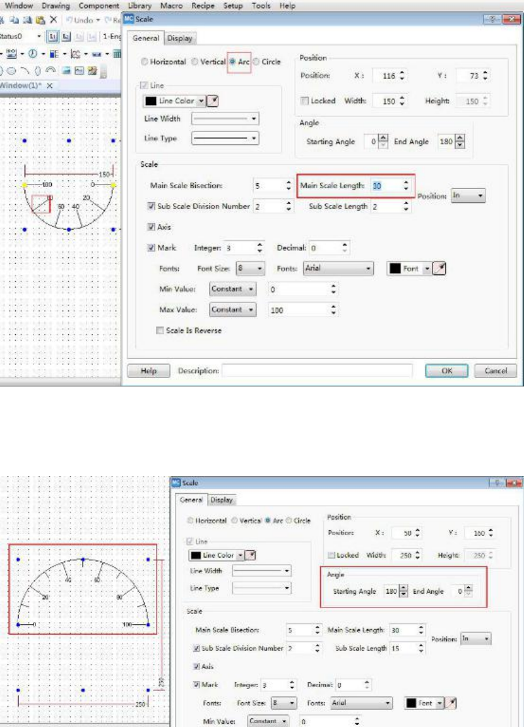Click the delete X icon in the toolbar

pyautogui.click(x=54, y=20)
